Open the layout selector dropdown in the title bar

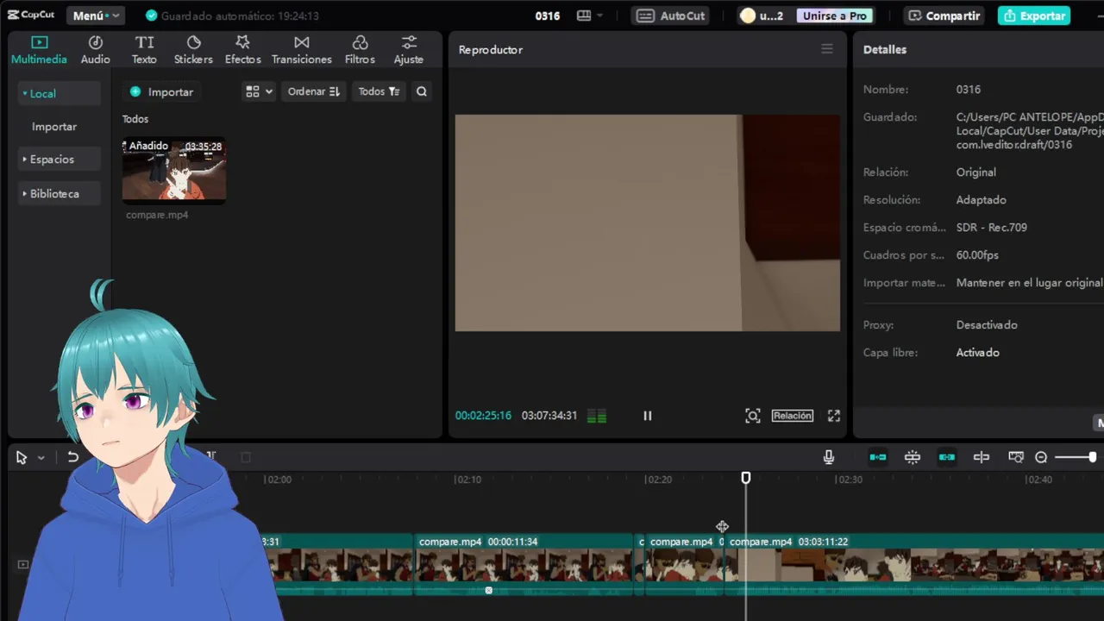(590, 16)
